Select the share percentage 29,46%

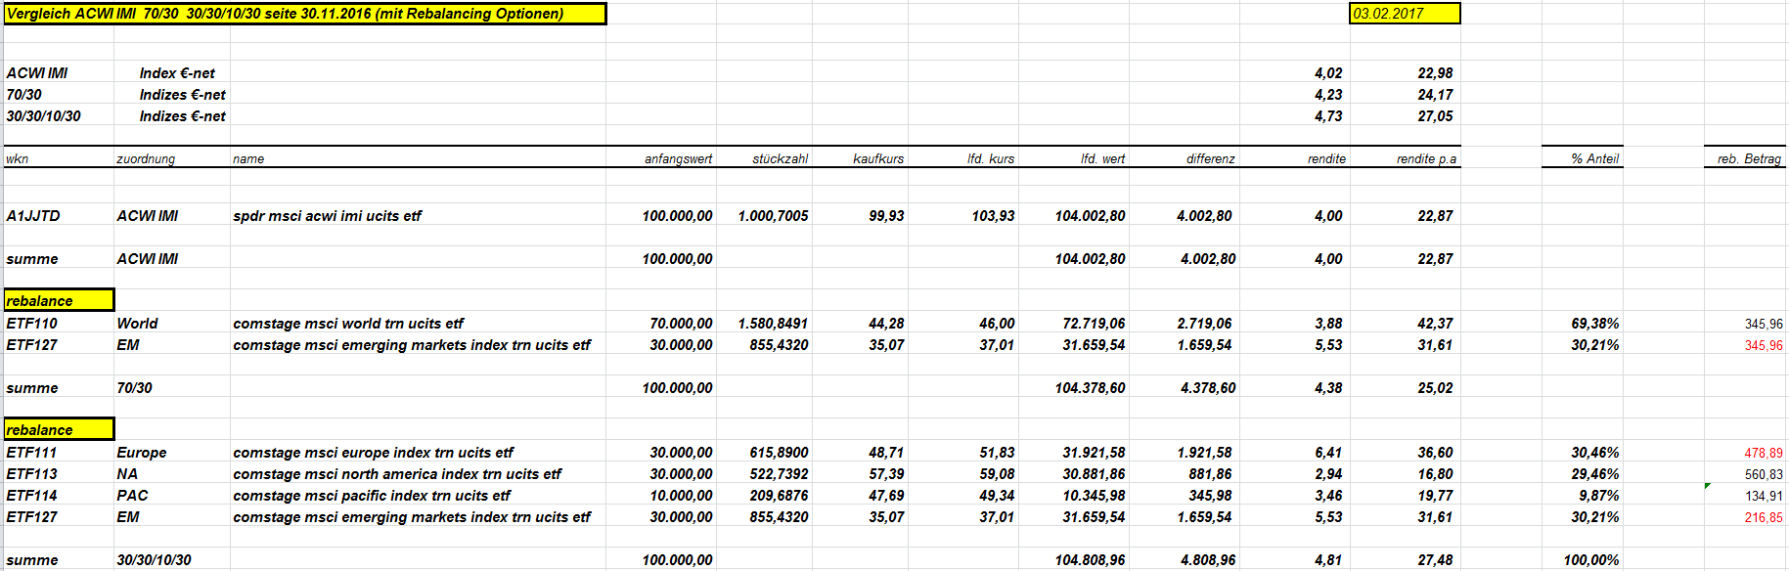click(1595, 474)
